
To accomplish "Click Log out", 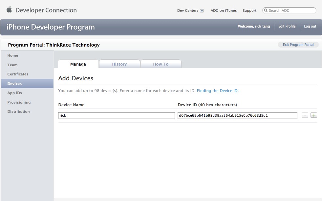I will coord(310,26).
